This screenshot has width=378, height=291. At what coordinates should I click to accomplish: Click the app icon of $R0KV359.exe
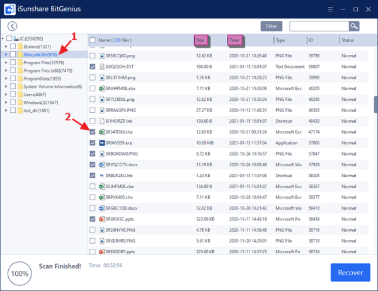coord(102,143)
